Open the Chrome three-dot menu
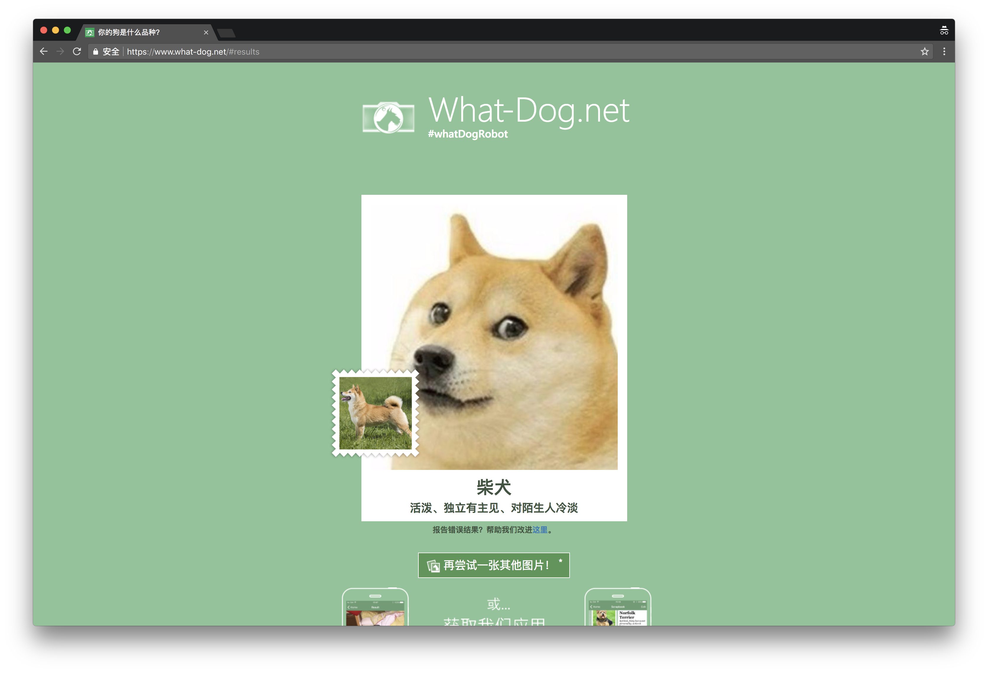The image size is (988, 673). coord(944,51)
